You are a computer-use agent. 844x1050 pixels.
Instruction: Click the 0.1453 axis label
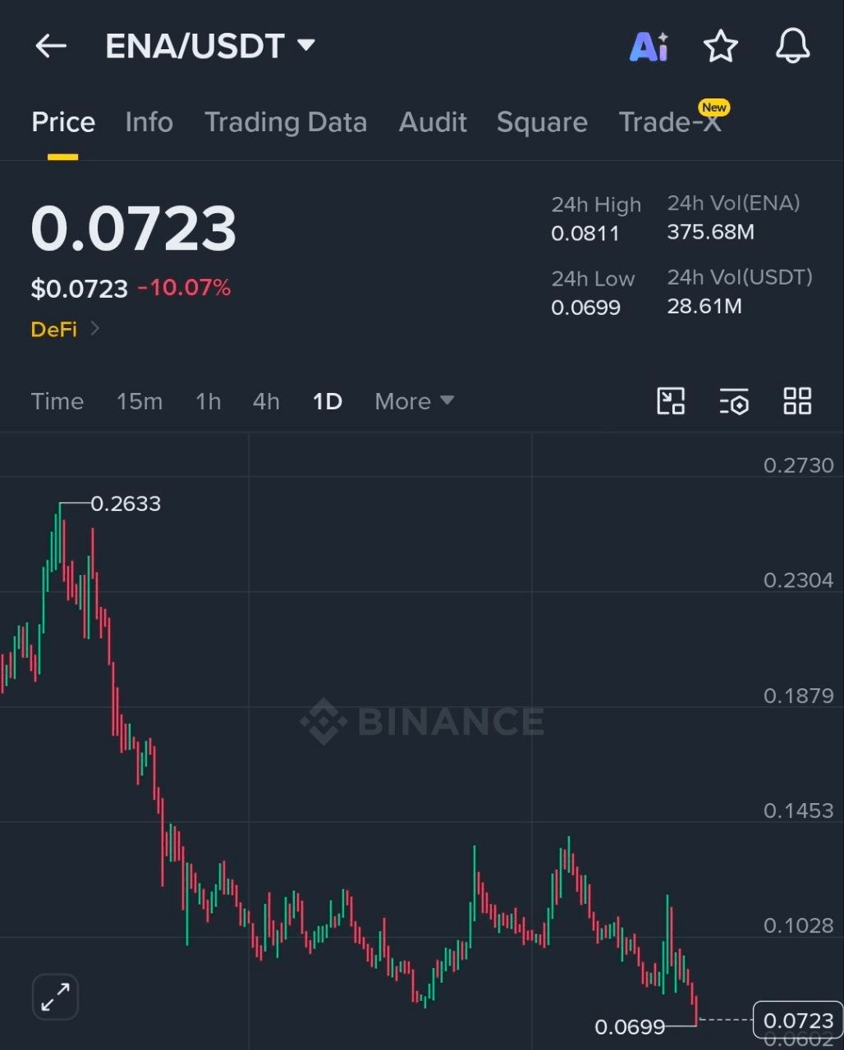point(799,810)
